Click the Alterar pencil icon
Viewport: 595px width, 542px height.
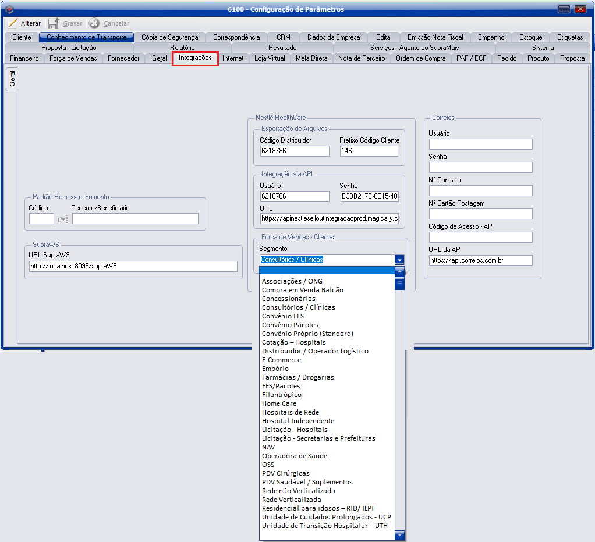(12, 23)
